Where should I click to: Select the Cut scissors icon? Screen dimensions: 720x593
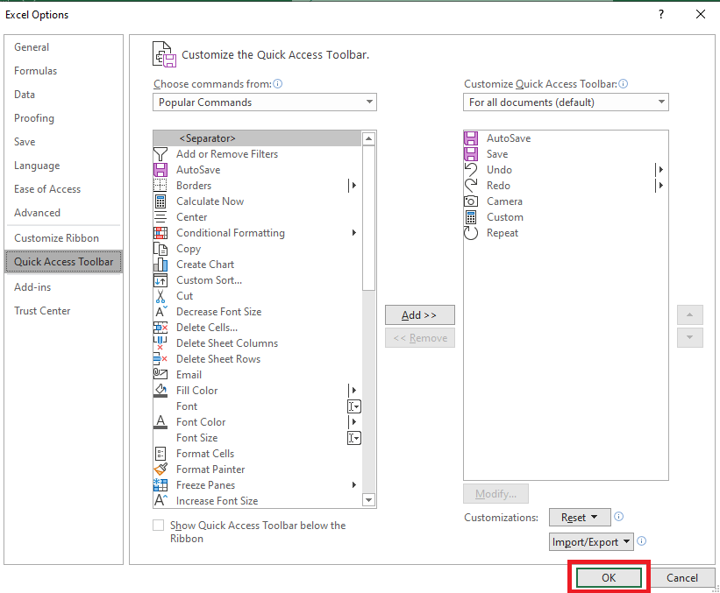coord(160,296)
